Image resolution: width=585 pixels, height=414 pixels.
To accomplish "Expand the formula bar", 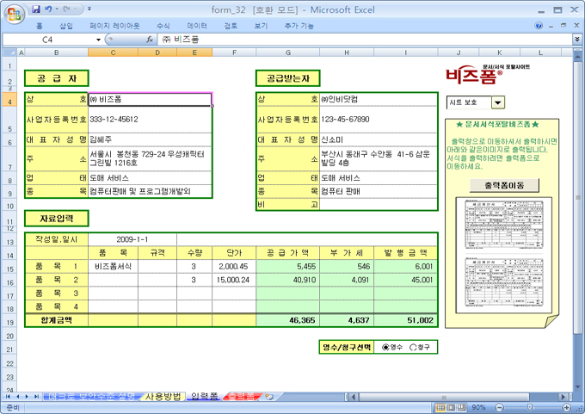I will pos(577,40).
